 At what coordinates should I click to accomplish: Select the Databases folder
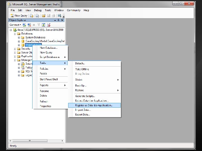[27, 34]
